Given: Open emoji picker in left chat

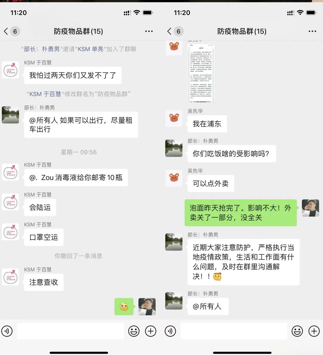Looking at the screenshot, I should tap(134, 331).
